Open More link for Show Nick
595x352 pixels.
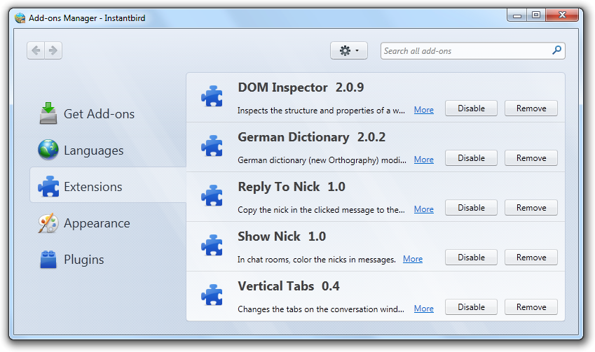413,259
